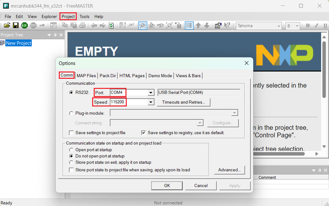Toggle italic text formatting
329x206 pixels.
coord(316,26)
